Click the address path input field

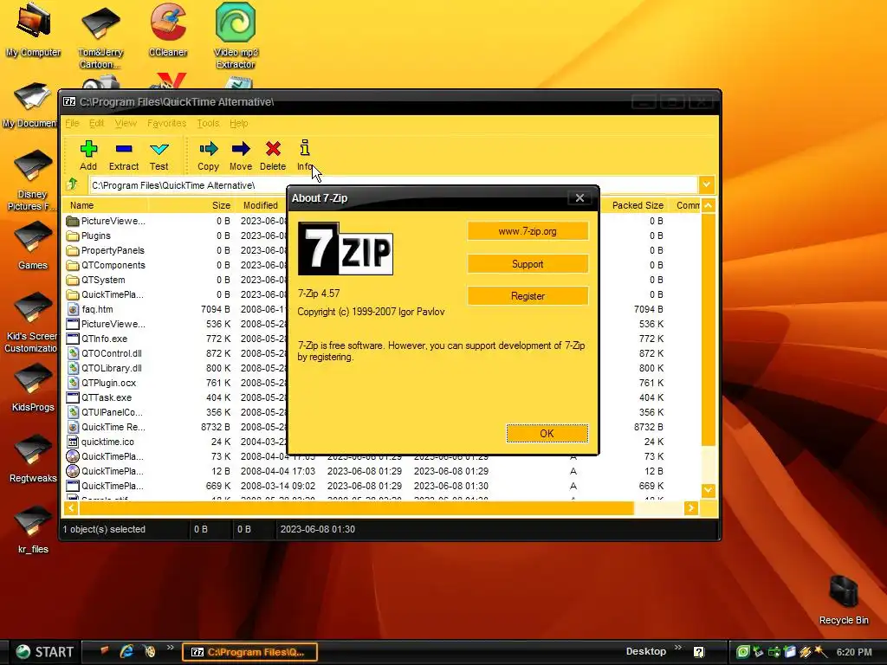pyautogui.click(x=392, y=185)
